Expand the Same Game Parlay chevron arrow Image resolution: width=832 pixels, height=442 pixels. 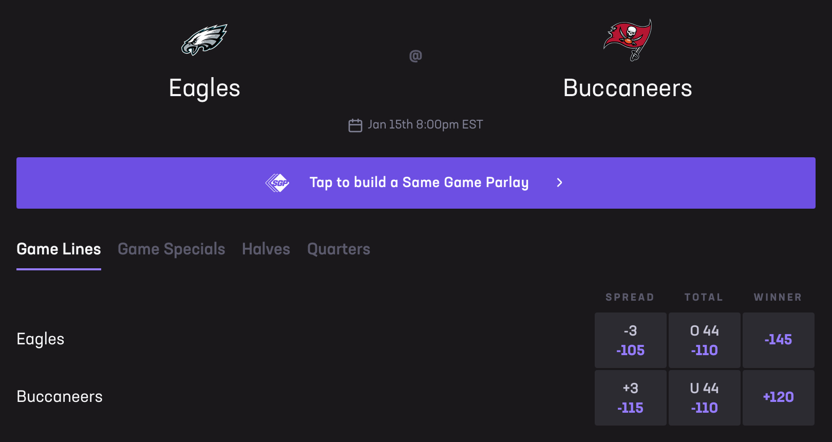pos(560,182)
